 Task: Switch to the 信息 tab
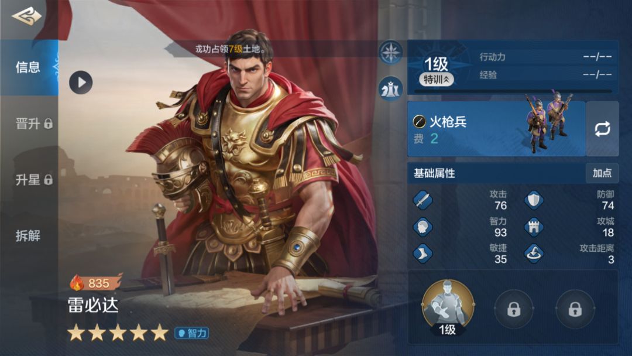tap(29, 67)
